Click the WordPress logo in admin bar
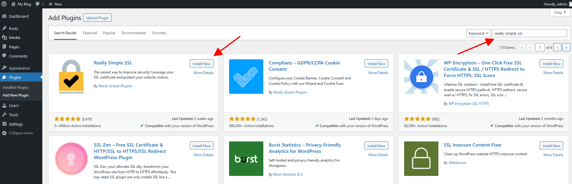Screen dimensions: 572x184 [4, 4]
